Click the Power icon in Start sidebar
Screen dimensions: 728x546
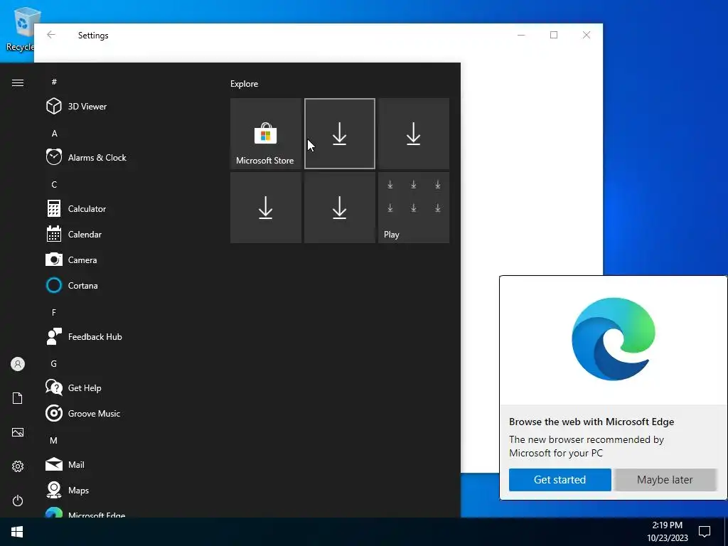(18, 500)
